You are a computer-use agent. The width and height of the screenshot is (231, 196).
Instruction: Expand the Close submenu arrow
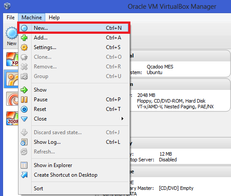(122, 119)
